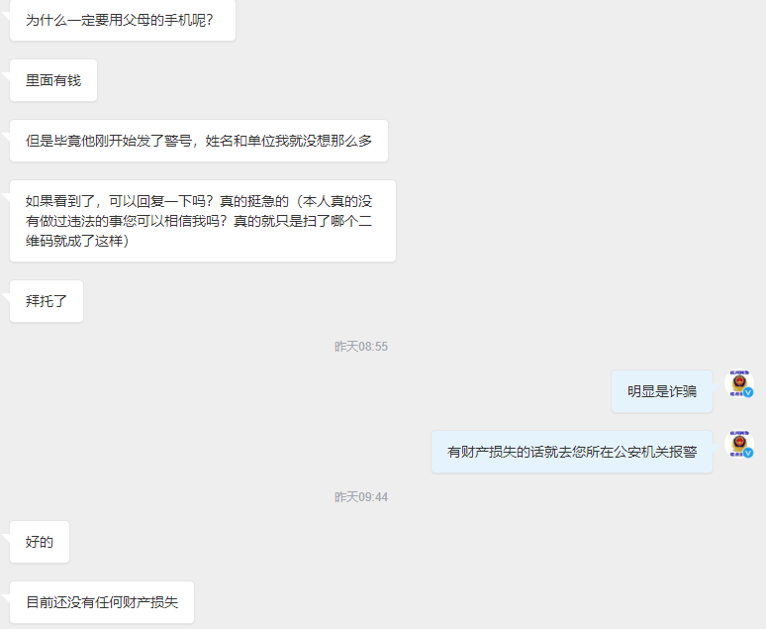Click the blue verified badge on the lower avatar
The width and height of the screenshot is (766, 629).
[748, 453]
